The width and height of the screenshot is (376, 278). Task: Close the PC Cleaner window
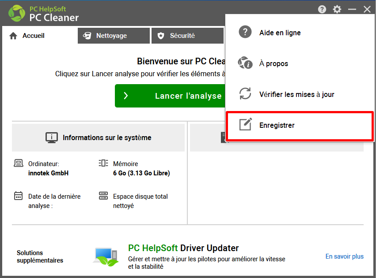click(367, 9)
